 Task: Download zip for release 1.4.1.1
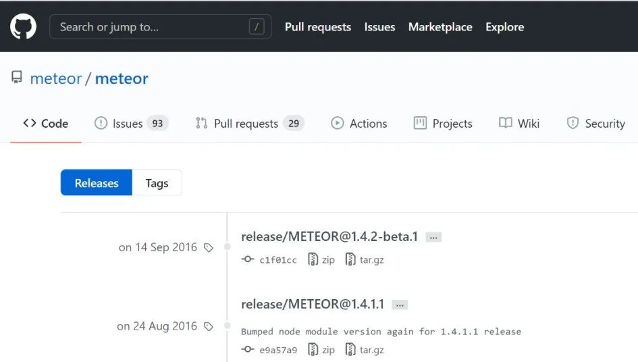tap(321, 350)
